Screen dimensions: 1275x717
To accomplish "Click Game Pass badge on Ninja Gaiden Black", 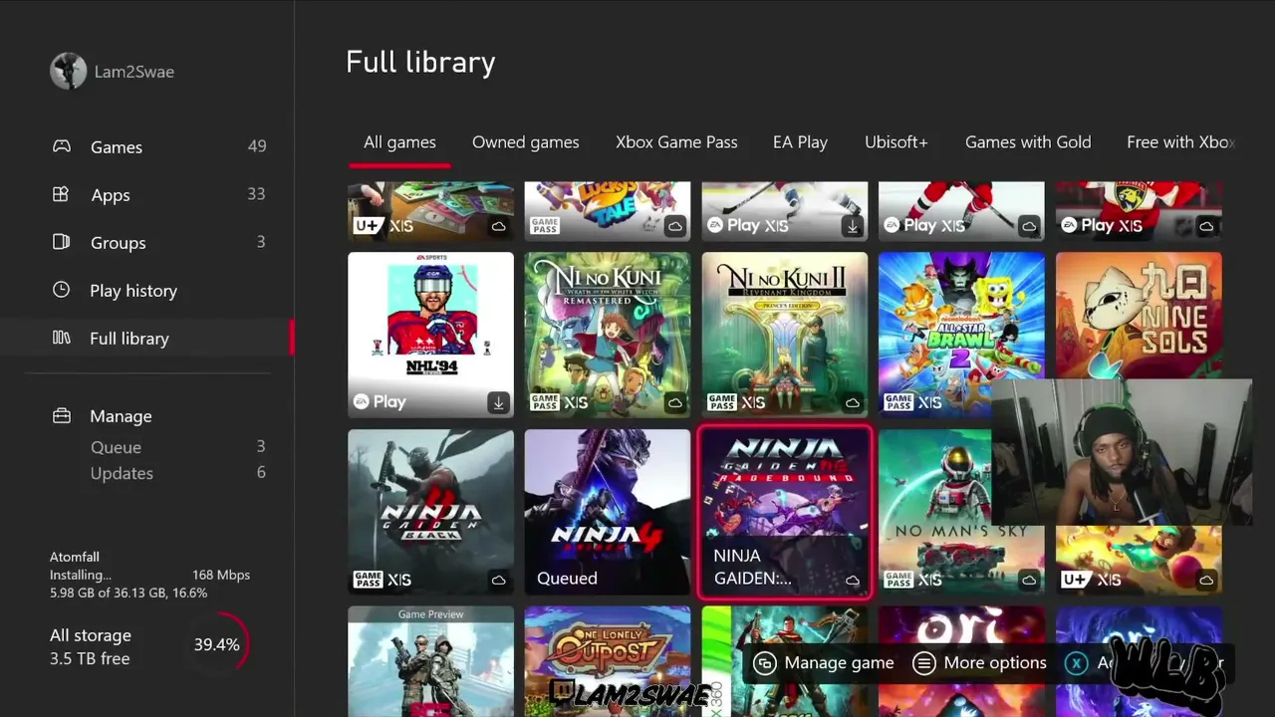I will pyautogui.click(x=368, y=580).
